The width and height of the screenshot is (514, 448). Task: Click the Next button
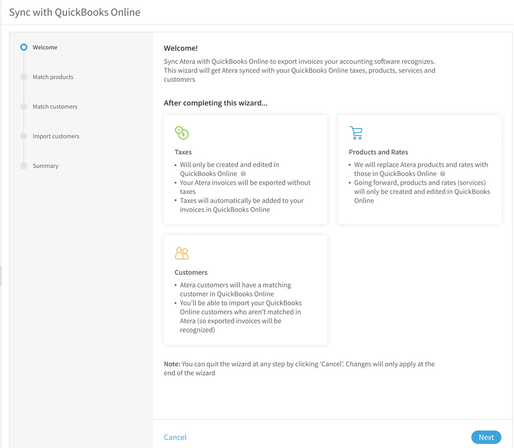pos(486,437)
